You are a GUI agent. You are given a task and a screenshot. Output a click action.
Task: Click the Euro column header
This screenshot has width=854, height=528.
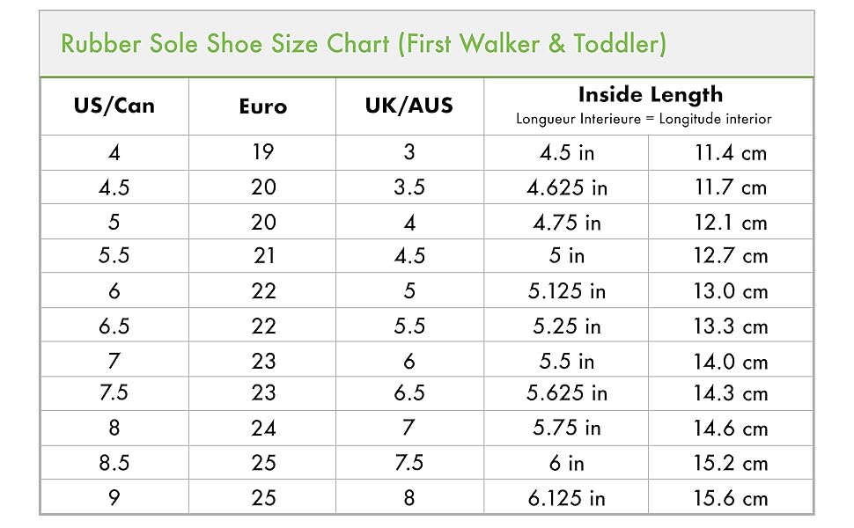click(x=262, y=106)
